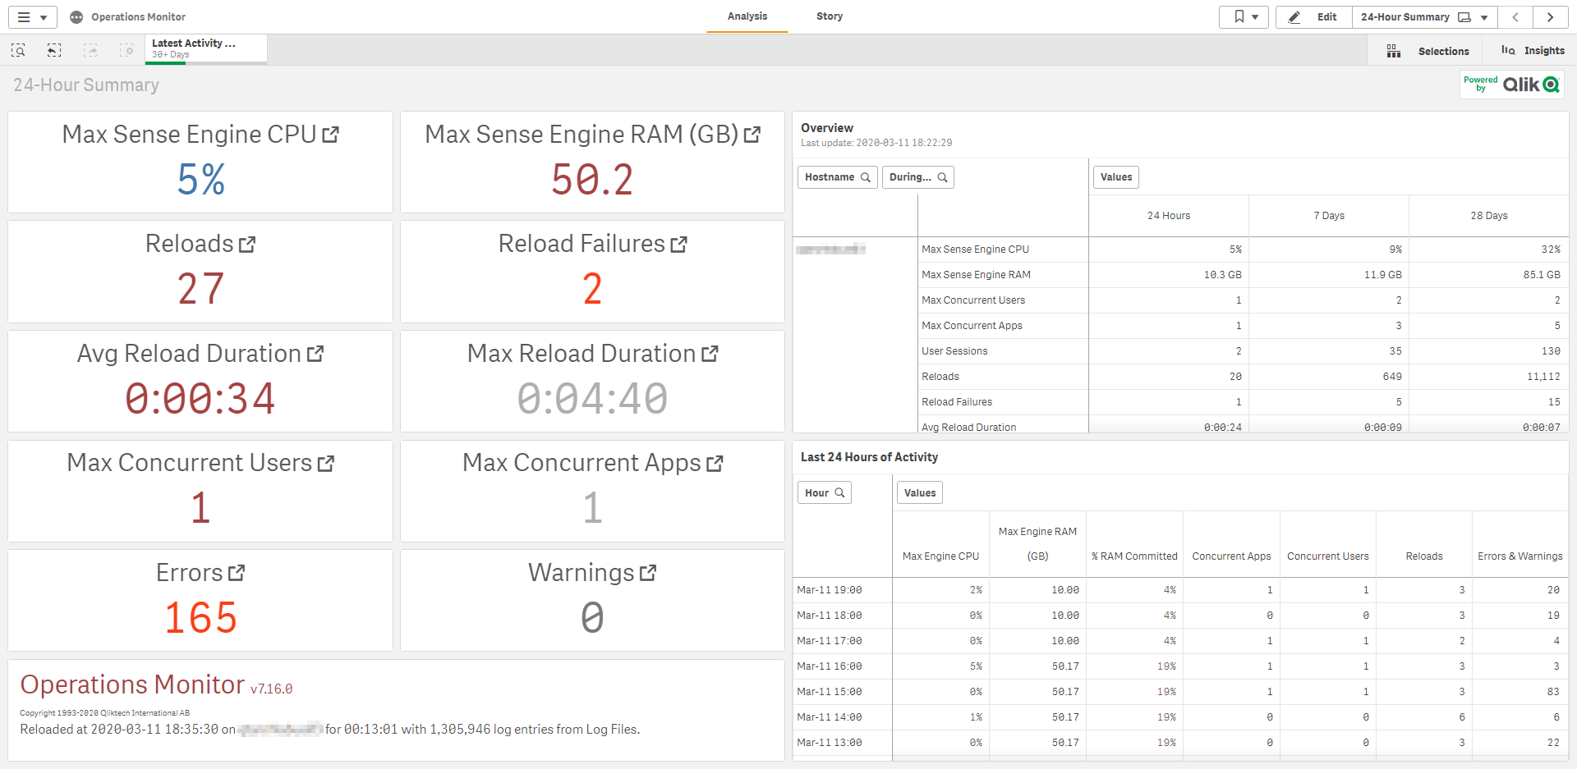This screenshot has height=769, width=1577.
Task: Step back in selections
Action: coord(54,51)
